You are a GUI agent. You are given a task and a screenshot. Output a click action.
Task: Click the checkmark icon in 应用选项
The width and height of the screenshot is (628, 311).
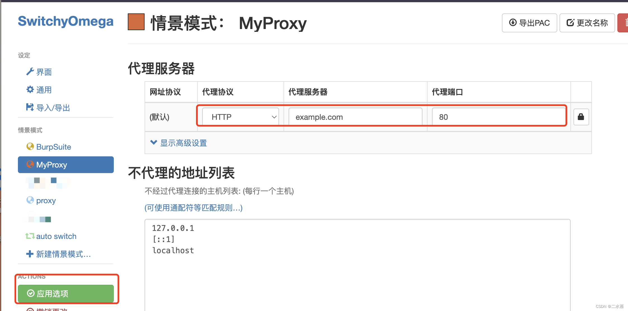pyautogui.click(x=30, y=293)
